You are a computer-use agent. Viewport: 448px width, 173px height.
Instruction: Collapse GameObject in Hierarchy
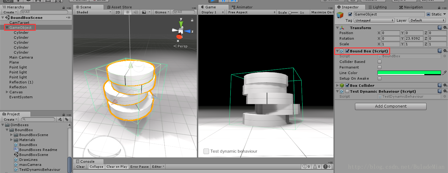[x=7, y=28]
